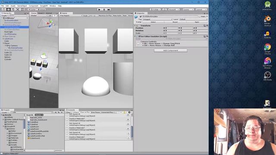Toggle the Static checkbox
This screenshot has width=276, height=155.
[x=199, y=16]
